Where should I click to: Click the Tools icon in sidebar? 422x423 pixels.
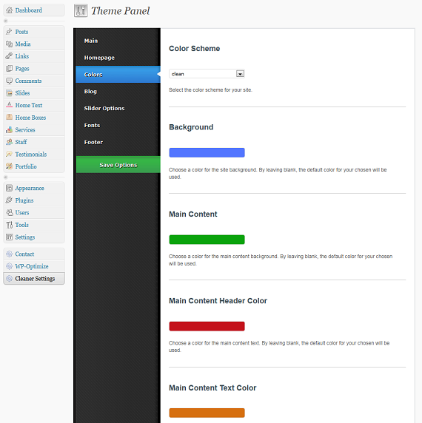click(x=9, y=225)
